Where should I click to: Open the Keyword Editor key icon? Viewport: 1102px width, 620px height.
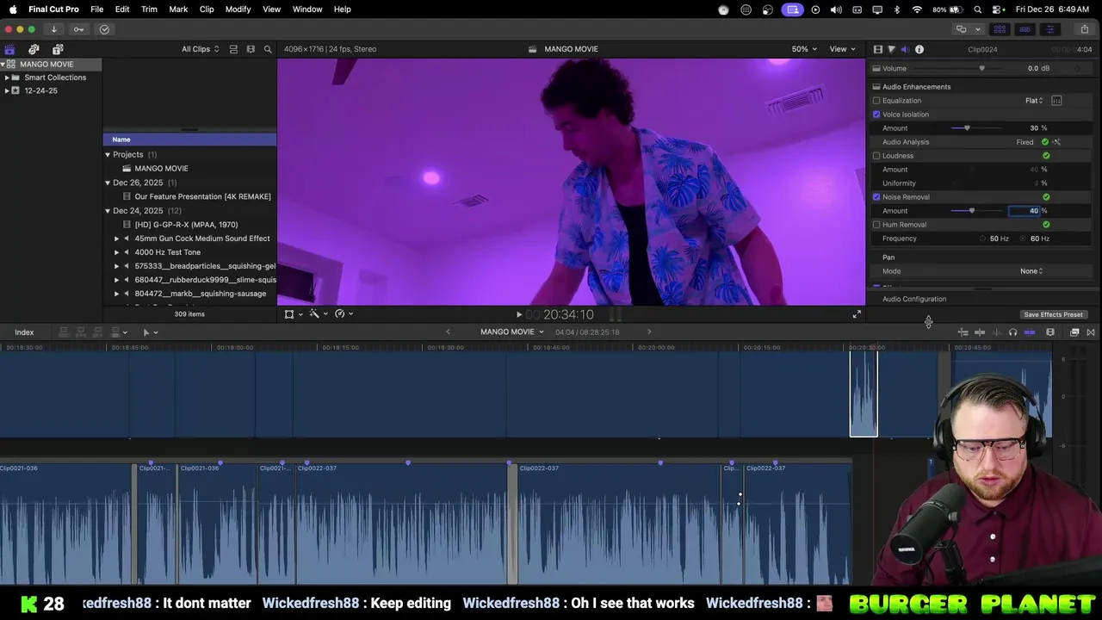78,29
